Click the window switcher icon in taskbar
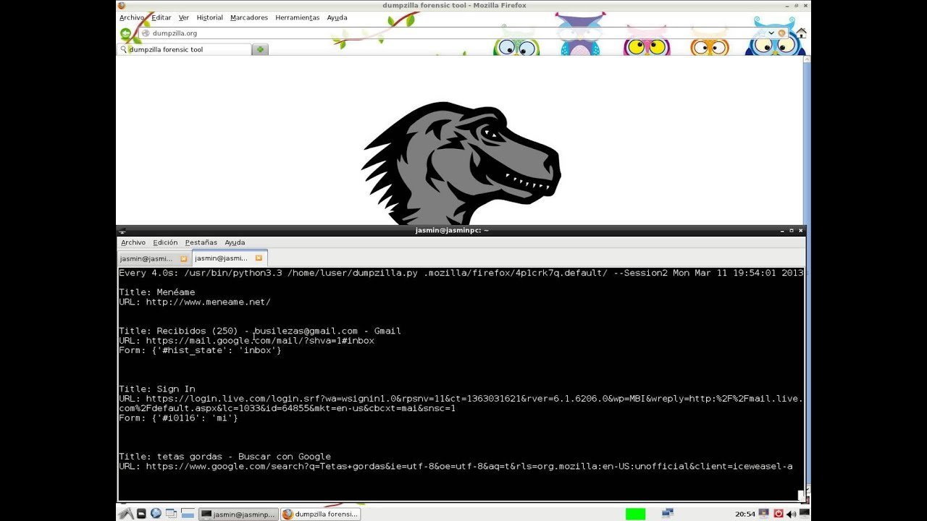The image size is (927, 521). click(x=172, y=514)
